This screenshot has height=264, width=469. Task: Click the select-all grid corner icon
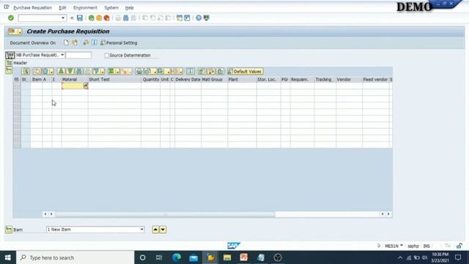click(x=16, y=79)
